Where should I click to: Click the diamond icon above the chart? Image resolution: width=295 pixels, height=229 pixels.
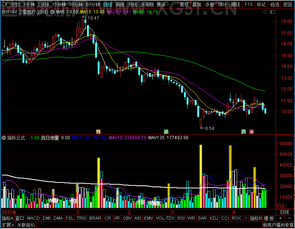click(265, 12)
